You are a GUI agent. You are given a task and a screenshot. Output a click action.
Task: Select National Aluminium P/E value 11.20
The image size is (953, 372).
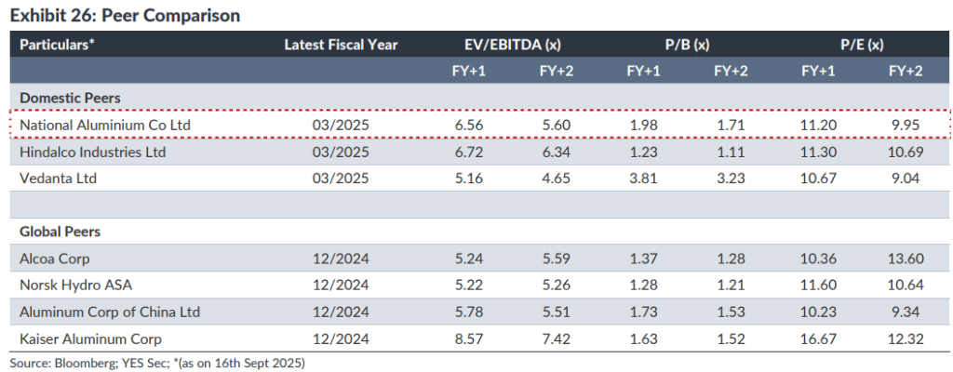click(817, 126)
